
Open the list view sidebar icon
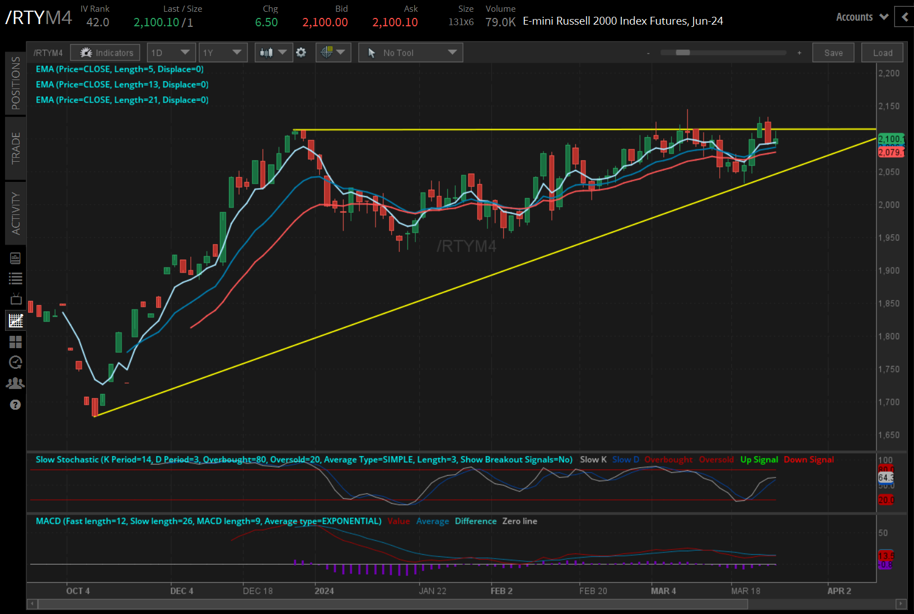point(16,278)
